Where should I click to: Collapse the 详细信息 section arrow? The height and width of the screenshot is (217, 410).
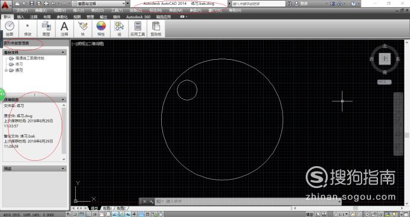(x=63, y=99)
